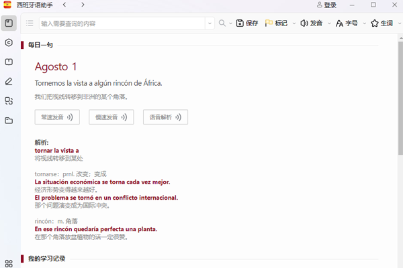Expand the 生词 dropdown arrow
Screen dimensions: 403x268
point(400,23)
